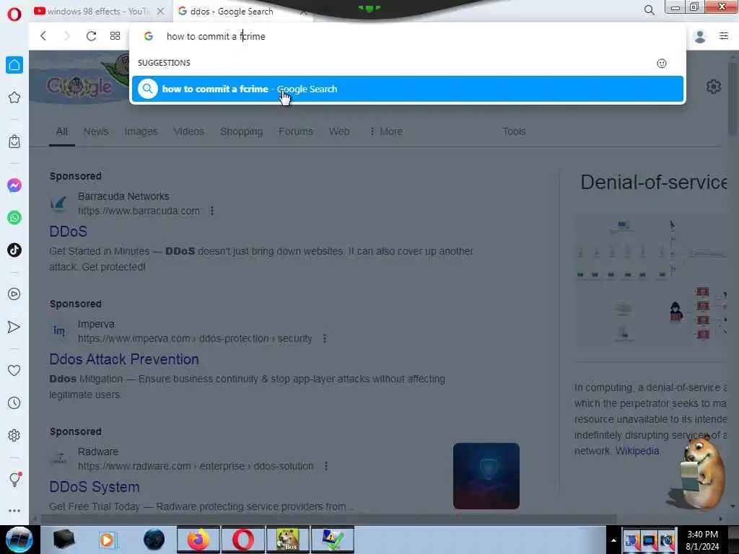Close the windows 98 effects YouTube tab
The height and width of the screenshot is (554, 739).
click(x=161, y=12)
